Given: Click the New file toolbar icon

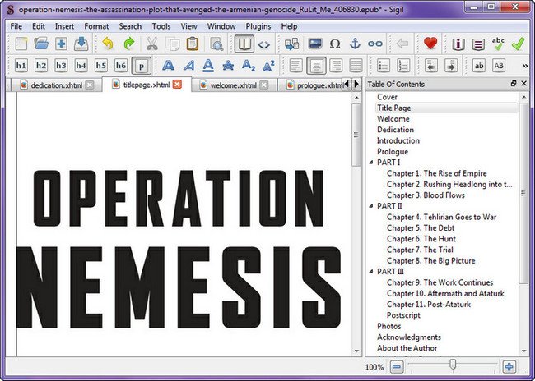Looking at the screenshot, I should (x=21, y=44).
